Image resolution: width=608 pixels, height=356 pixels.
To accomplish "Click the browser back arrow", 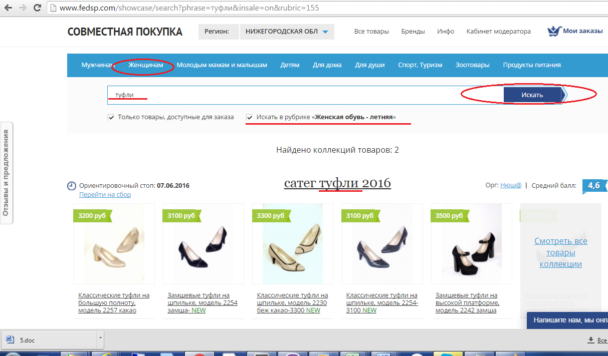I will click(9, 8).
